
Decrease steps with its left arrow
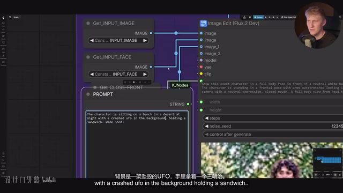coord(206,118)
